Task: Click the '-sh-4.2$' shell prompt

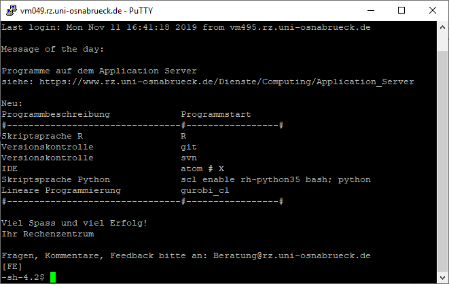Action: (x=23, y=277)
